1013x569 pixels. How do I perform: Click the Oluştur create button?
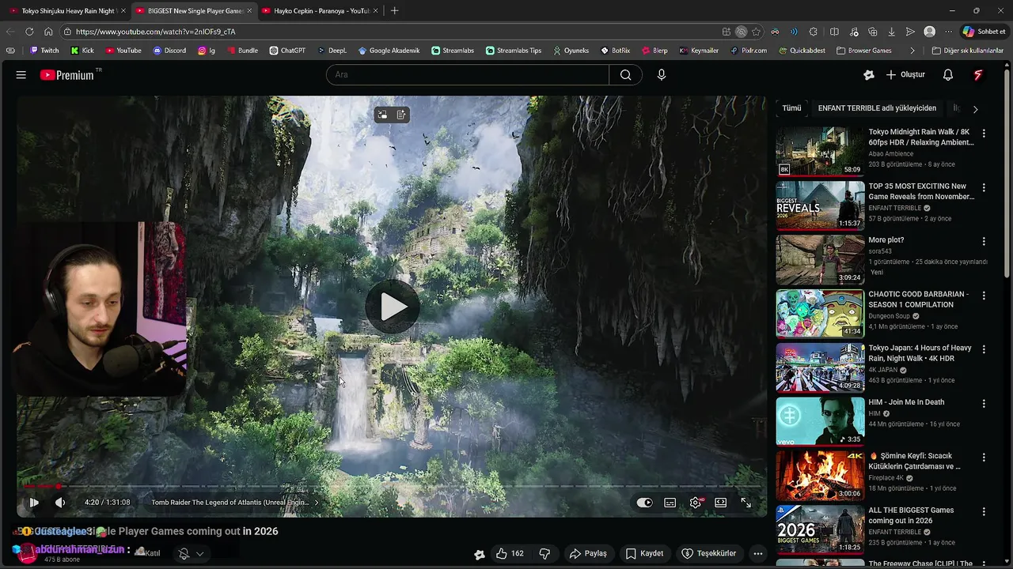tap(905, 75)
